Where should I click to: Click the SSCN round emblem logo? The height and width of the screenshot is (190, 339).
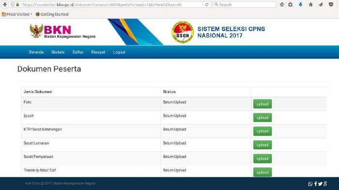(x=183, y=32)
